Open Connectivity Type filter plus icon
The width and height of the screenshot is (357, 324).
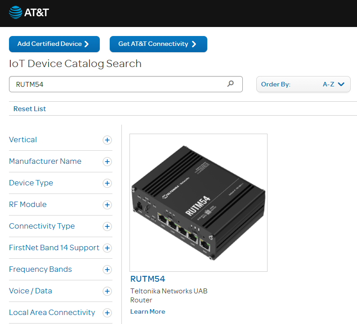click(x=107, y=226)
